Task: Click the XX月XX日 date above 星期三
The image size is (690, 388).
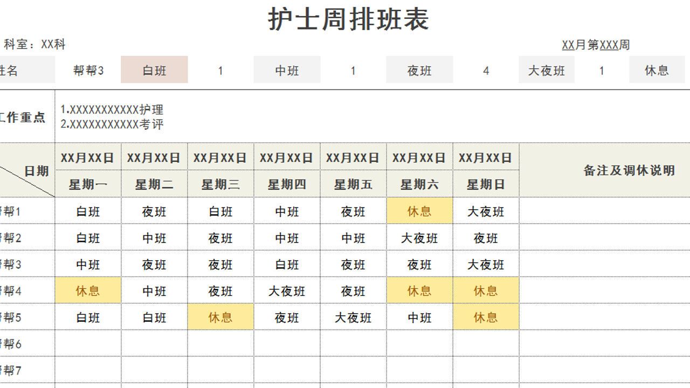Action: 220,157
